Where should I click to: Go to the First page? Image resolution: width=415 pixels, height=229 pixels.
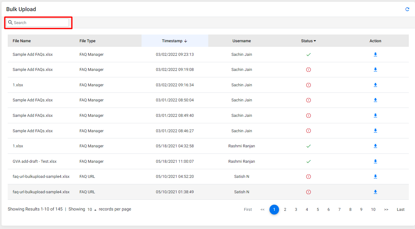click(x=248, y=210)
